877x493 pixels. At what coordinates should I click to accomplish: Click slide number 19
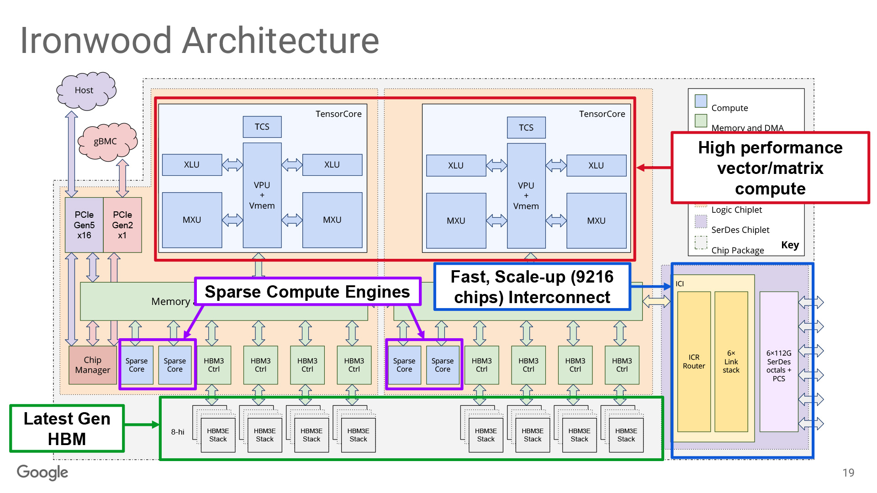848,472
